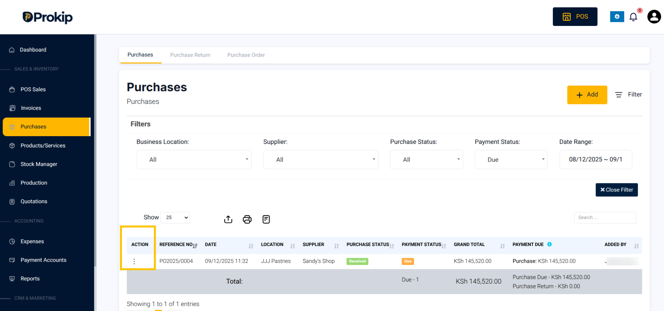Switch to the Purchases tab
The width and height of the screenshot is (664, 311).
pyautogui.click(x=140, y=55)
